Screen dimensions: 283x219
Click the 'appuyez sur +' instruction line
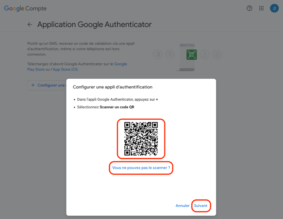tap(118, 100)
